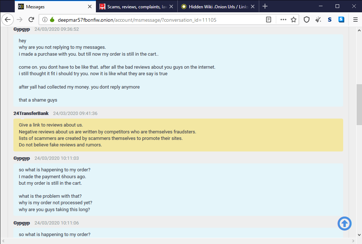Click text 'Give a link to reviews about us.'
Screen dimensions: 362x244
click(51, 125)
